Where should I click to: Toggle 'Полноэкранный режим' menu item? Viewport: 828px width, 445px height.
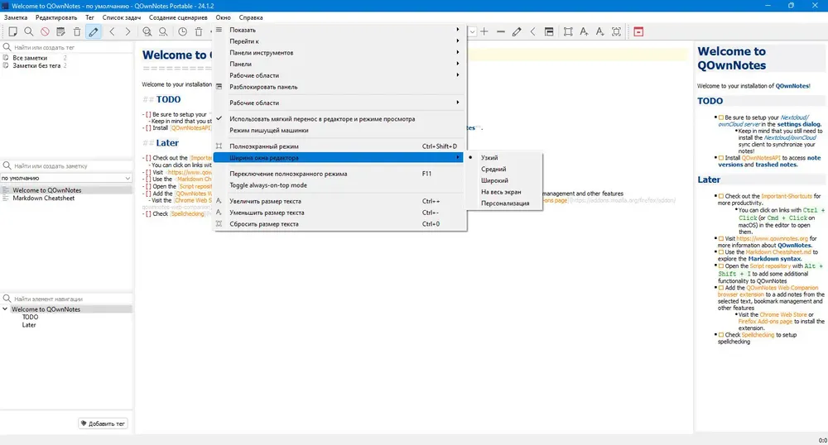(x=338, y=146)
